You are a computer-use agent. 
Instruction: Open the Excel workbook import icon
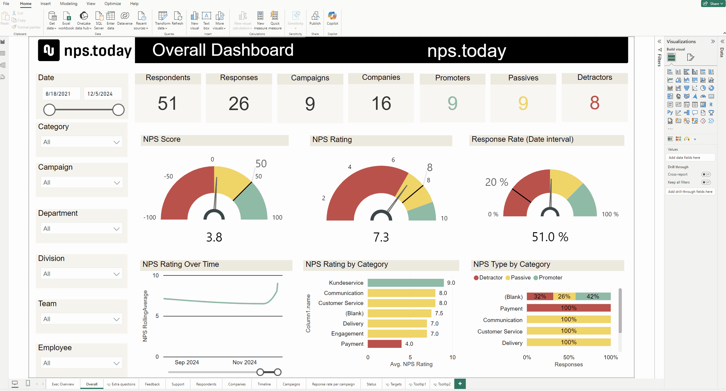coord(67,16)
